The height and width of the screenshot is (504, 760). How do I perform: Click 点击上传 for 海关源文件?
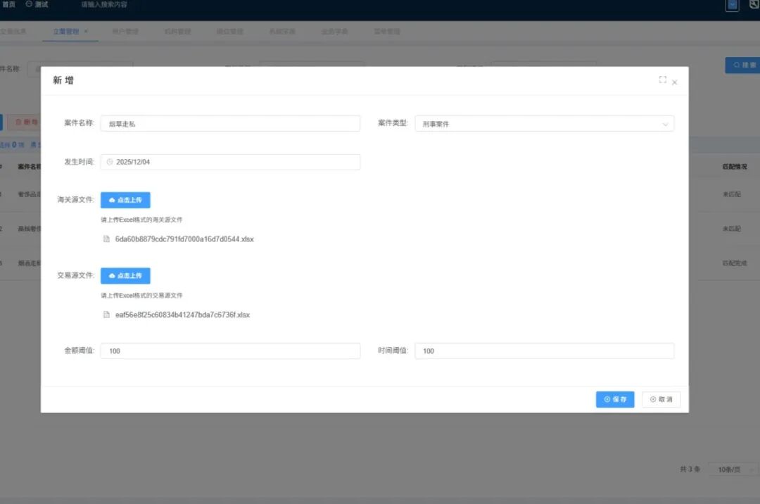(x=125, y=200)
